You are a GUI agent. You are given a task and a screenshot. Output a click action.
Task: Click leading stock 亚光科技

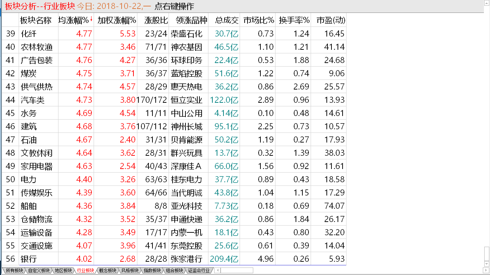click(187, 206)
